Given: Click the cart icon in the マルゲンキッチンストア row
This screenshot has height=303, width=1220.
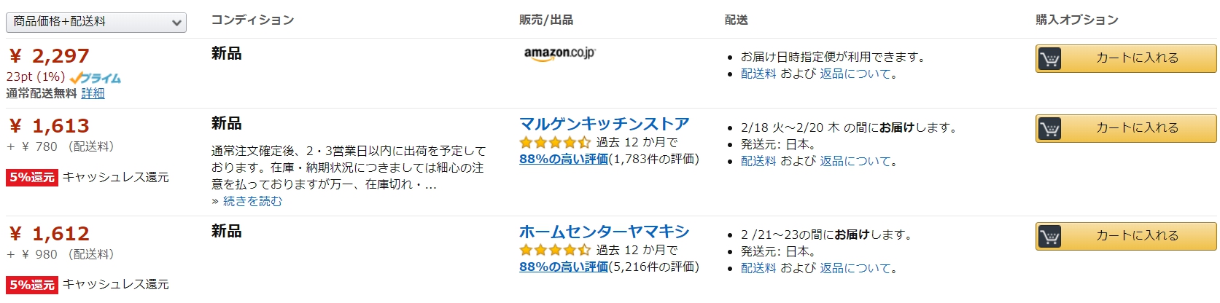Looking at the screenshot, I should 1049,129.
